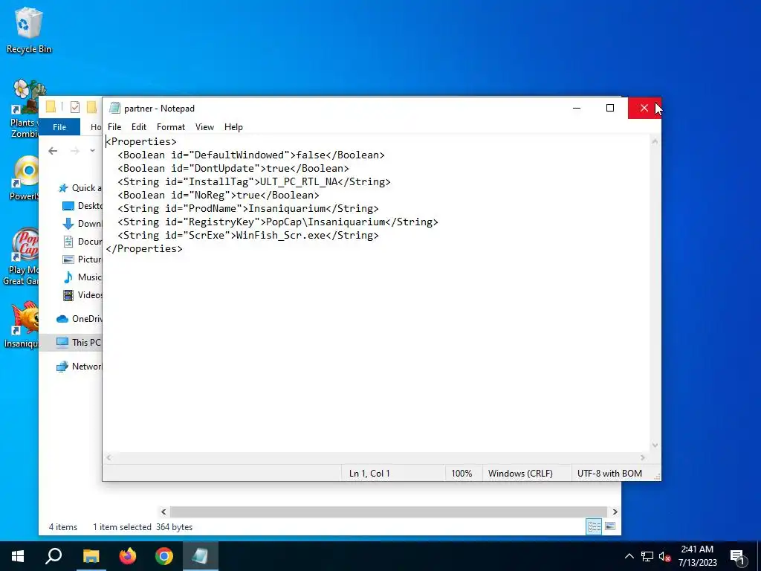The width and height of the screenshot is (761, 571).
Task: Click the new folder icon in Explorer toolbar
Action: click(91, 107)
